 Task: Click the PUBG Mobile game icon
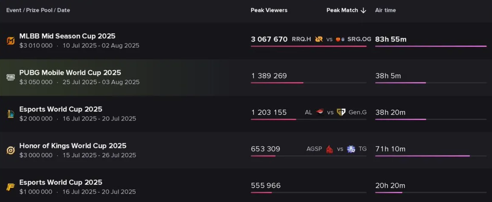click(11, 77)
